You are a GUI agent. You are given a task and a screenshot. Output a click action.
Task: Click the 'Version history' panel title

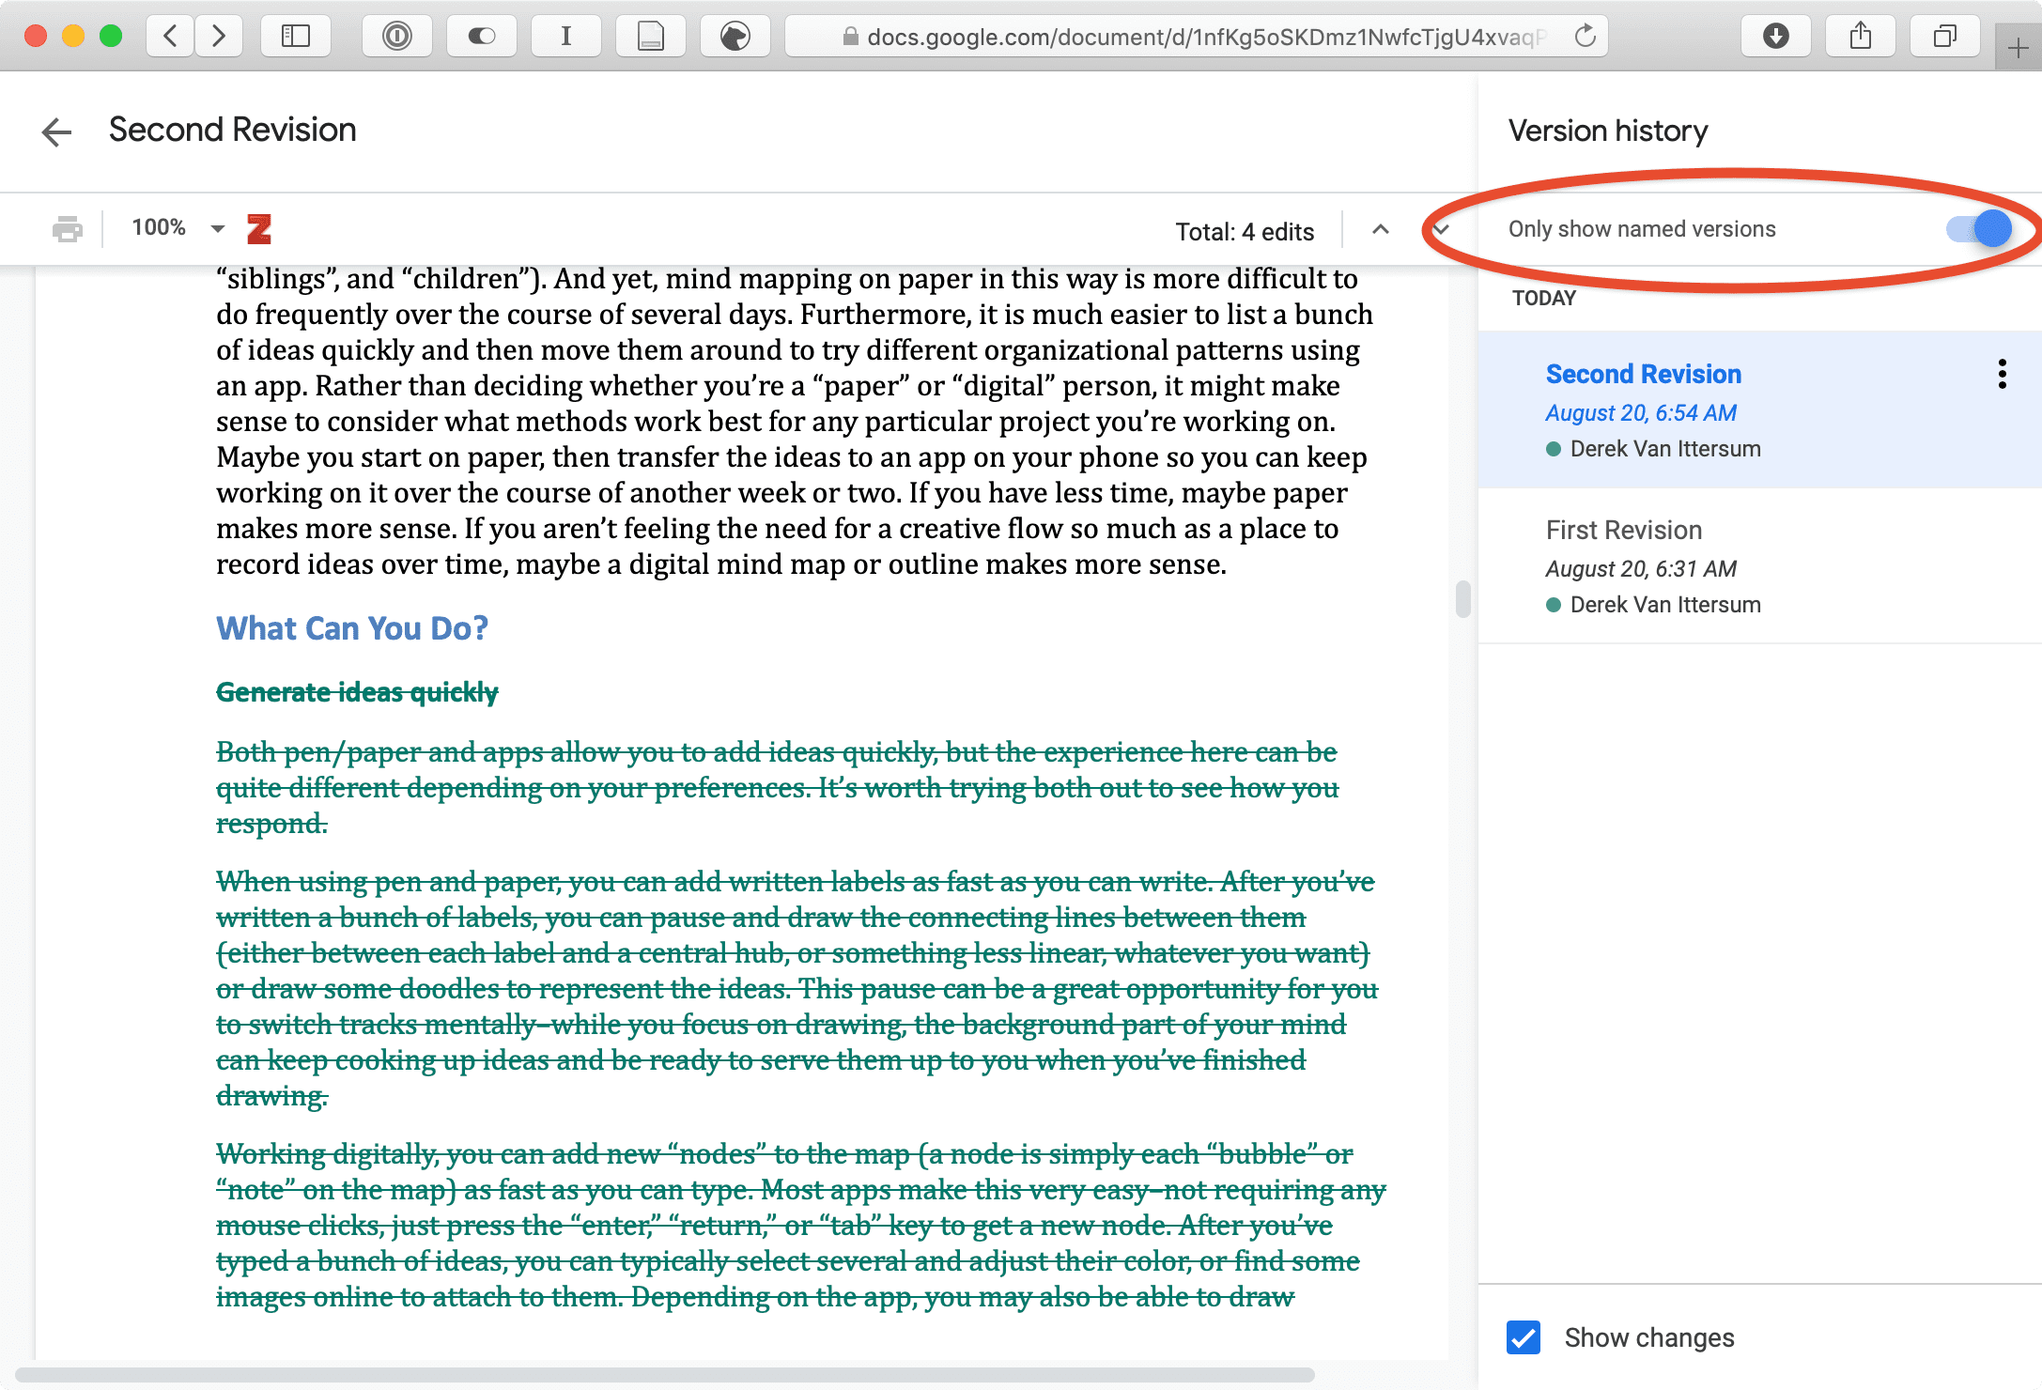pos(1608,131)
